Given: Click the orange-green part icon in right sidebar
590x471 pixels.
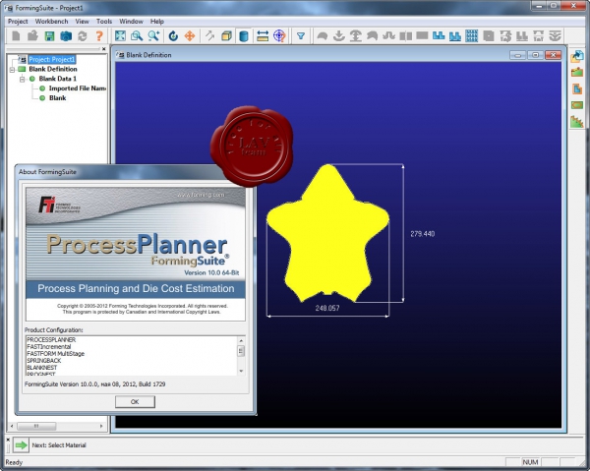Looking at the screenshot, I should [577, 72].
